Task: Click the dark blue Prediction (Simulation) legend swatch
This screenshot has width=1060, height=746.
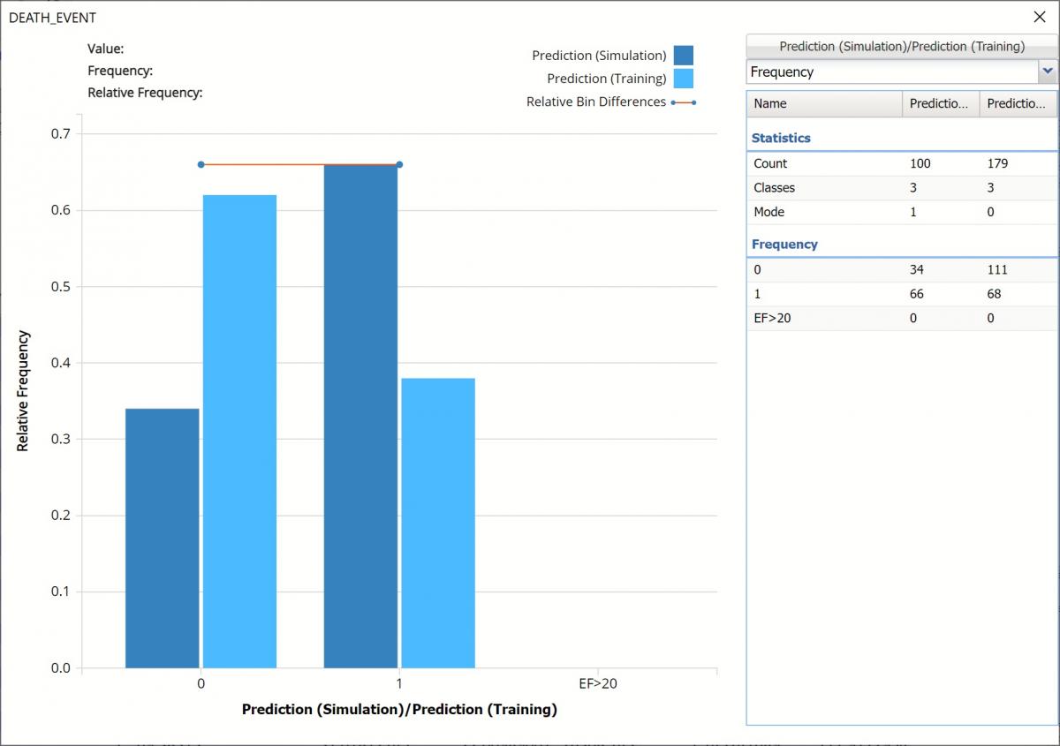Action: pyautogui.click(x=683, y=56)
